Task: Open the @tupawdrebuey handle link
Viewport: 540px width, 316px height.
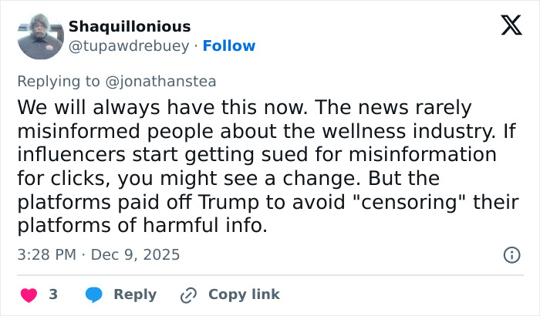Action: point(129,46)
